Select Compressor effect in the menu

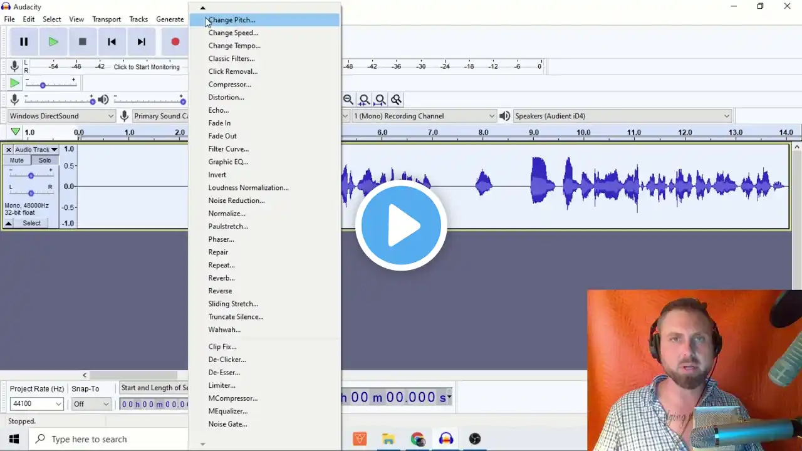pos(229,85)
